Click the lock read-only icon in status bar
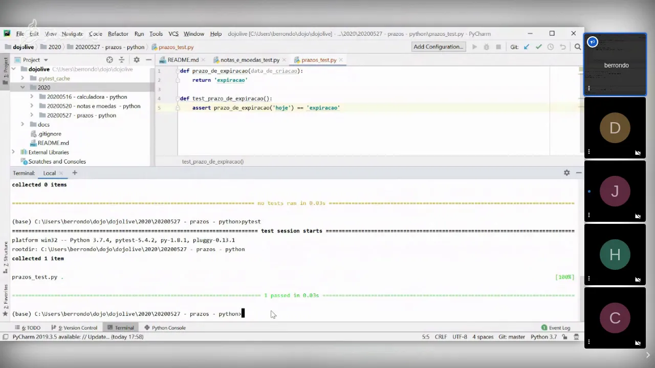 click(x=565, y=337)
